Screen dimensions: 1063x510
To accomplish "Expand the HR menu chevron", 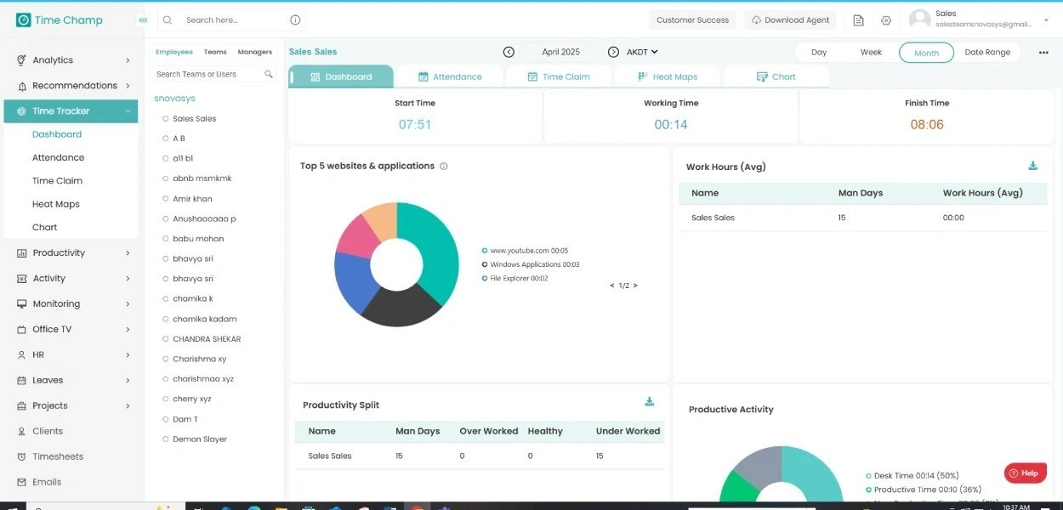I will tap(128, 355).
